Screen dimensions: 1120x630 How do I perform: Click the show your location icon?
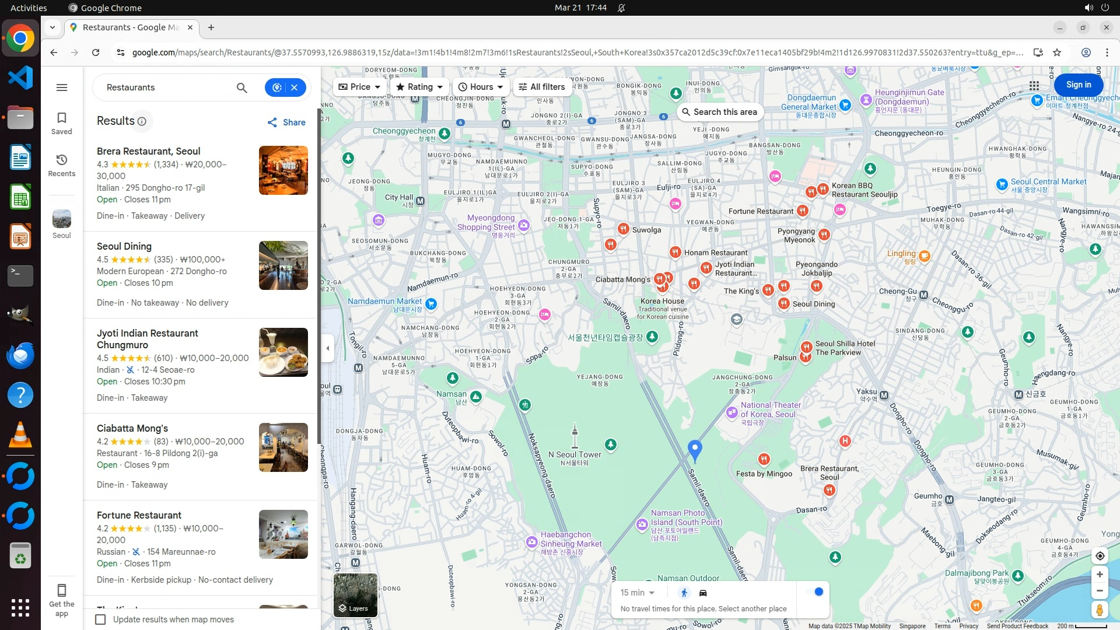click(x=1100, y=556)
